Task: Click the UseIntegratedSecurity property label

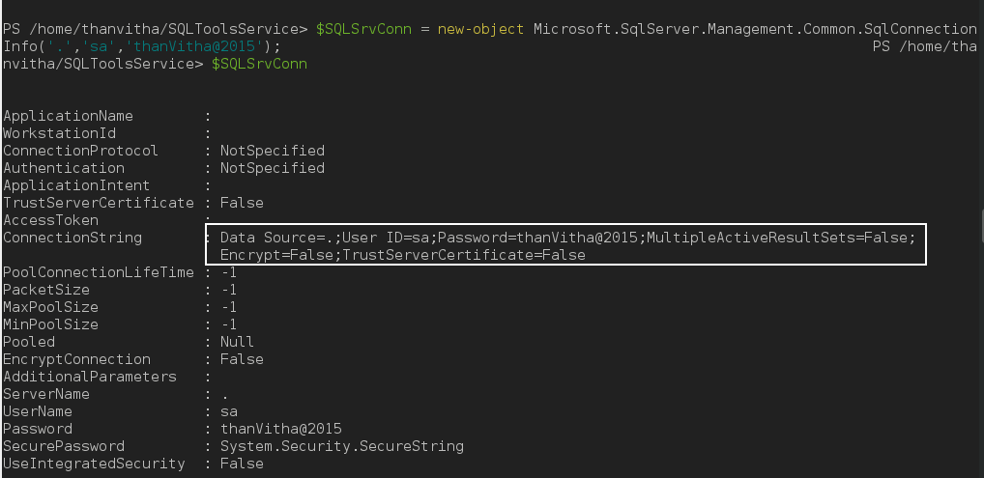Action: [94, 464]
